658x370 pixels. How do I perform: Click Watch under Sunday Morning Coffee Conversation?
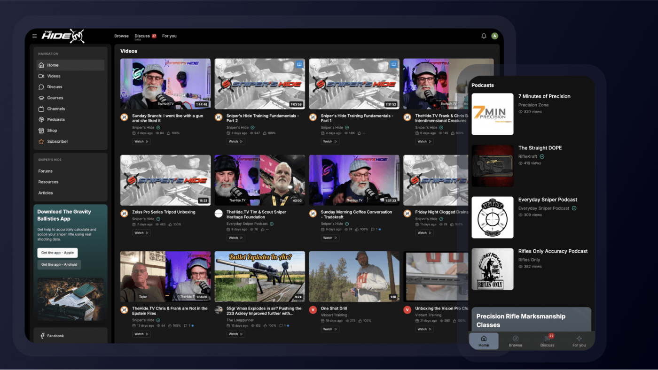[330, 238]
